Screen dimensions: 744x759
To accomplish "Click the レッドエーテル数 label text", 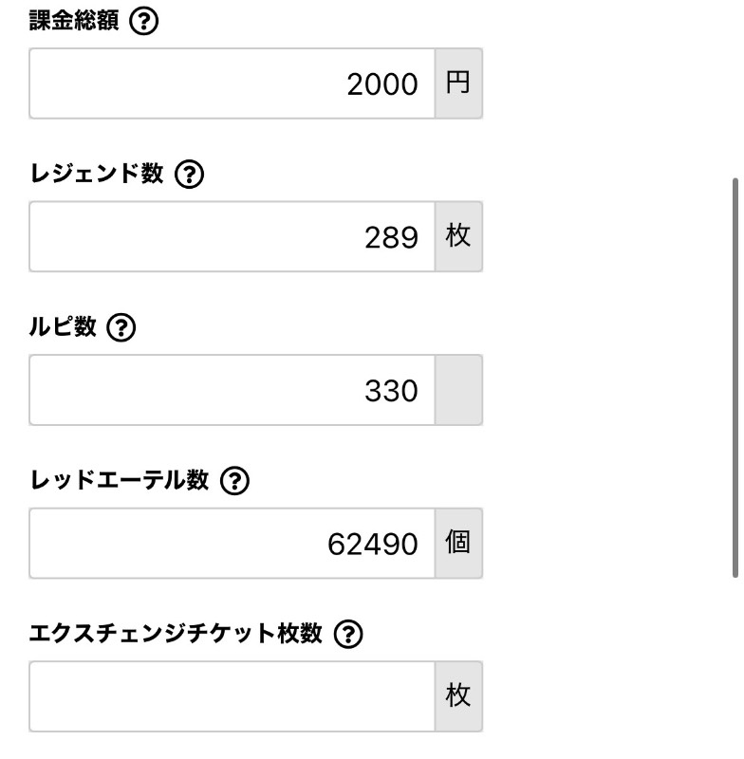I will 120,480.
